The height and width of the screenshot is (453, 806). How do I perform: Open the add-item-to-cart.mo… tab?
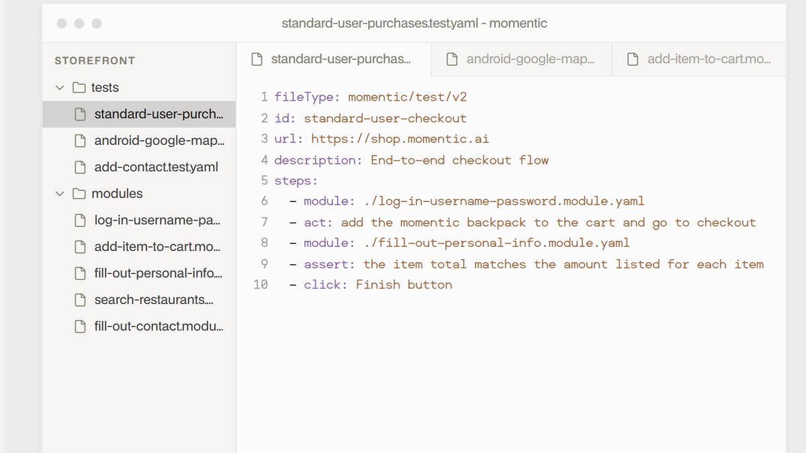699,59
